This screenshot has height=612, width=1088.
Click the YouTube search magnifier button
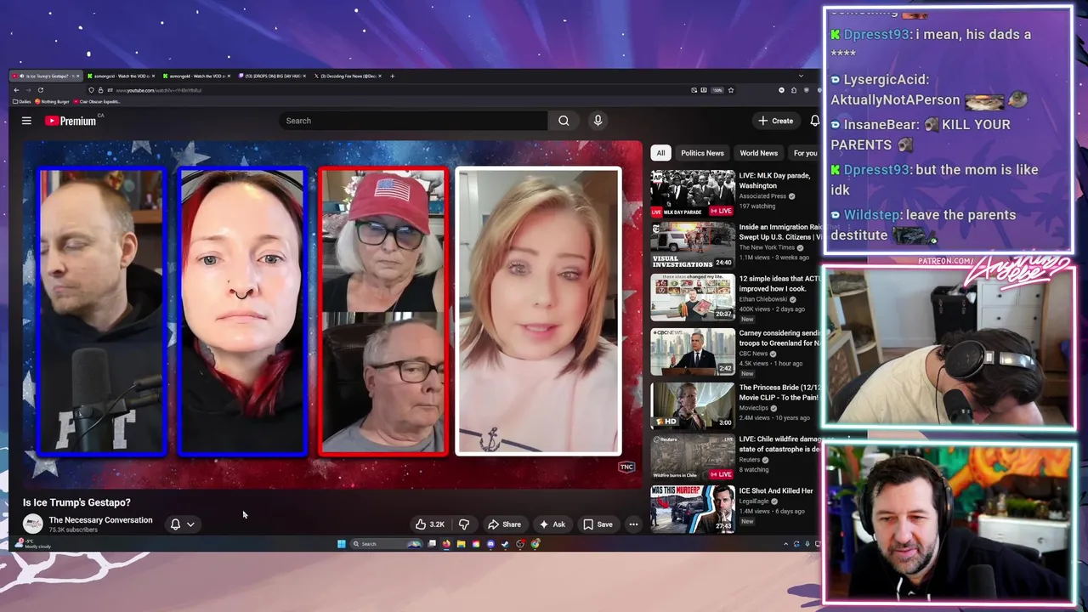pyautogui.click(x=564, y=121)
